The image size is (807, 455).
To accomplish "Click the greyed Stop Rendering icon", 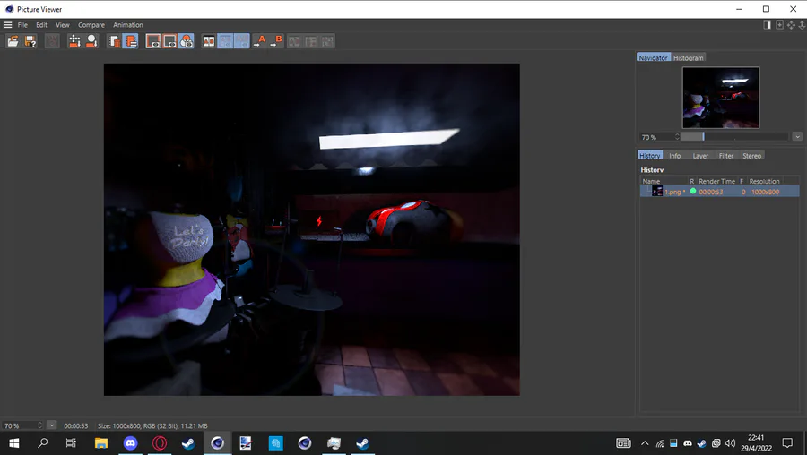I will click(x=52, y=41).
